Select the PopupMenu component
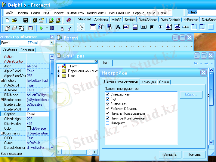 click(x=110, y=27)
